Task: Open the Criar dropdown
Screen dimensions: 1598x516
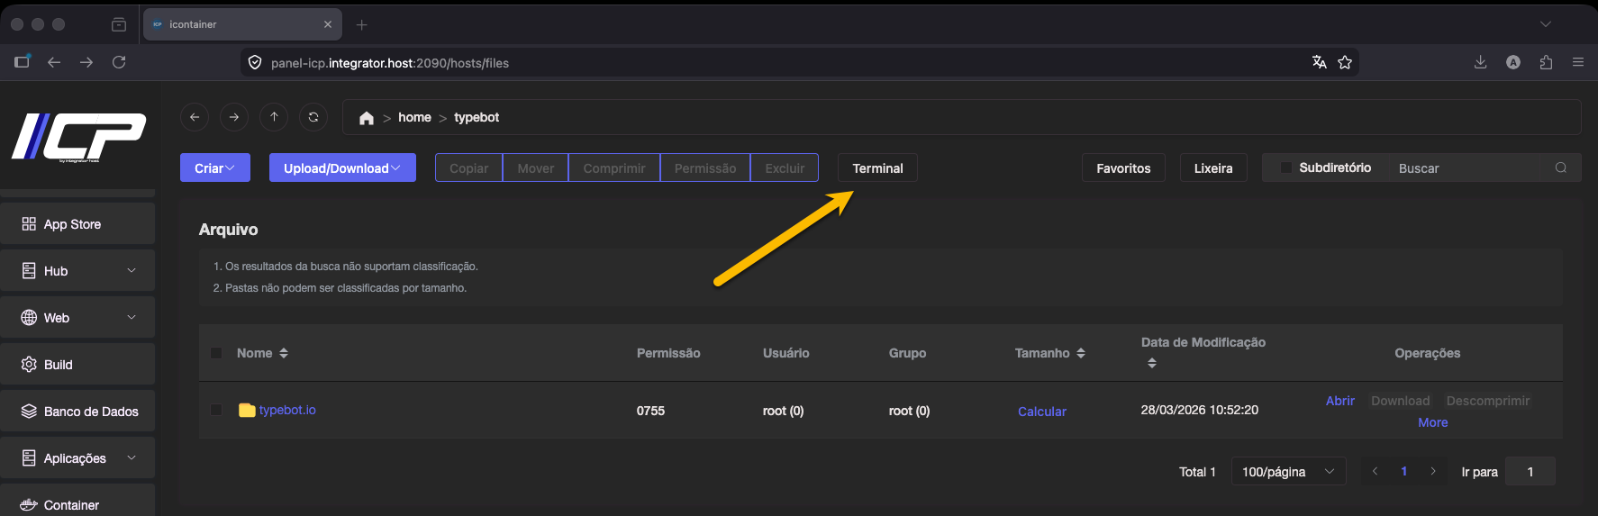Action: 214,168
